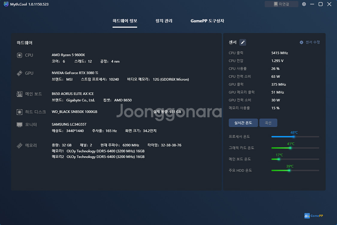Click 브랜드 Gigabyte Co., Ltd. text
The image size is (337, 225).
pos(73,100)
